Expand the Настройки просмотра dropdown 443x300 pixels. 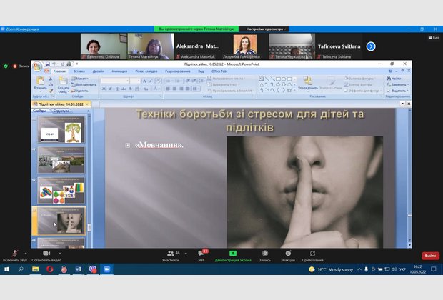266,29
